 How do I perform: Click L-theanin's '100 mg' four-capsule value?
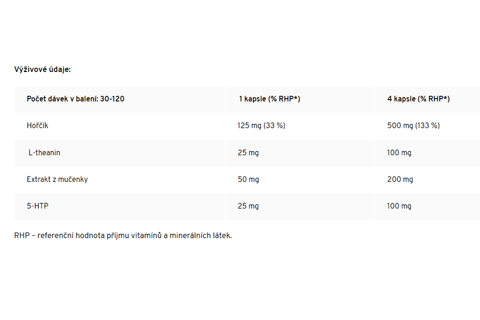pyautogui.click(x=399, y=153)
